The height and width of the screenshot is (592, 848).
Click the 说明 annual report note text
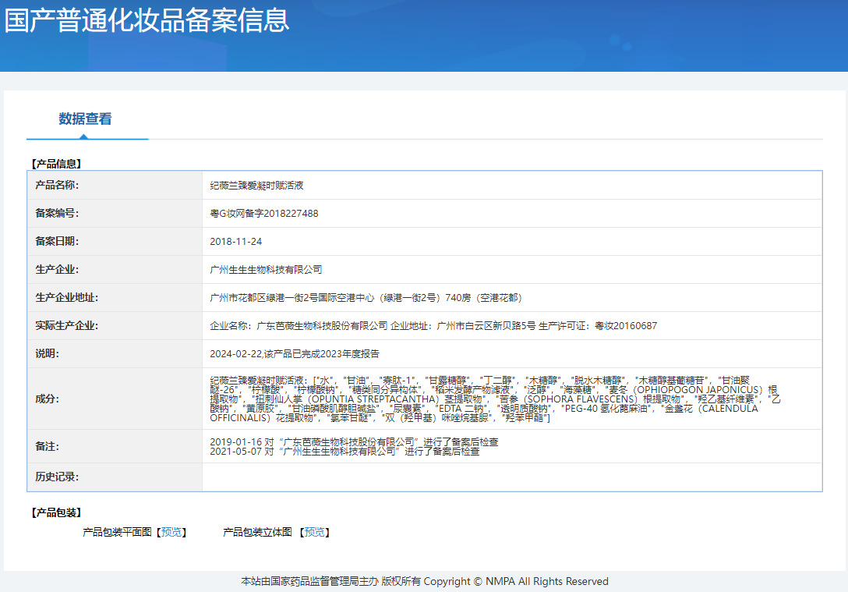click(294, 354)
